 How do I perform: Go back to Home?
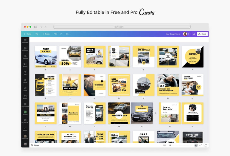coord(27,34)
